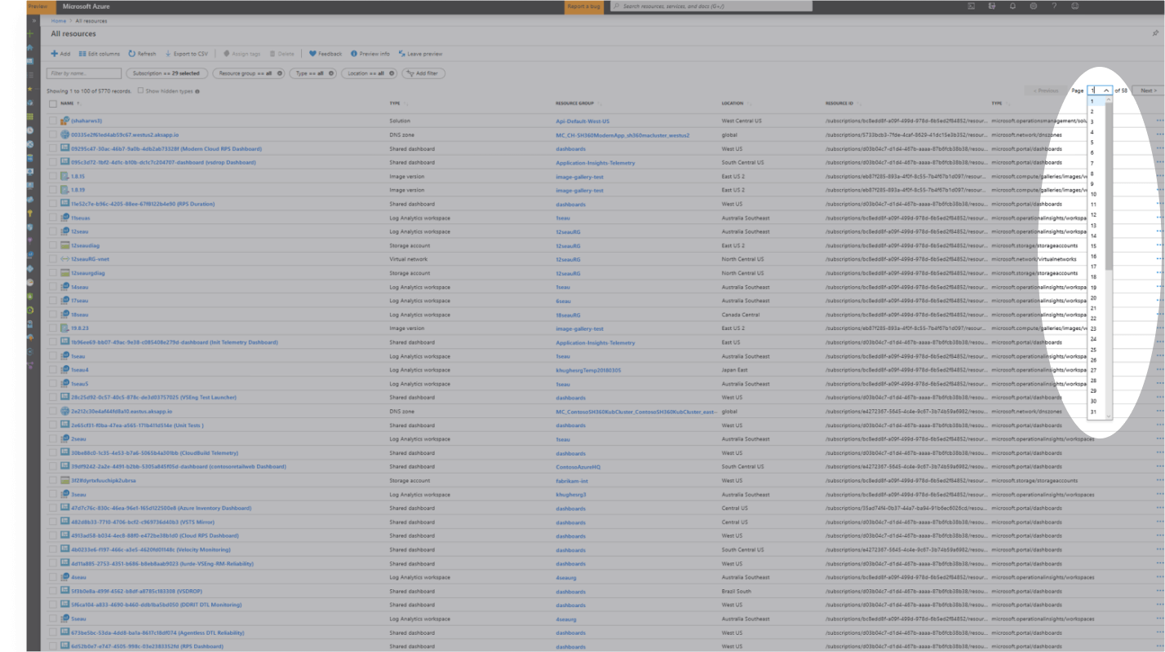The image size is (1165, 652).
Task: Open the image-gallery-test resource group link
Action: click(x=579, y=176)
